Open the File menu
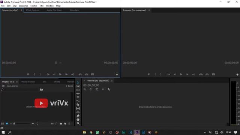The width and height of the screenshot is (240, 135). [3, 6]
